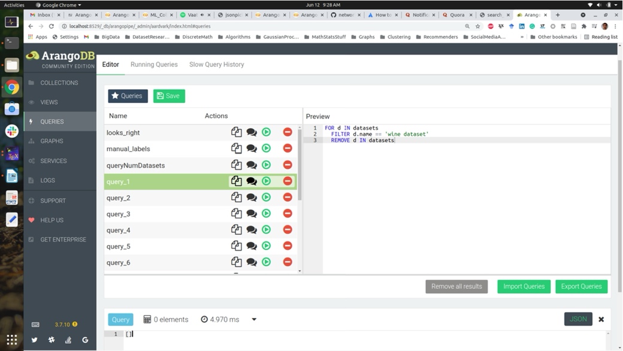Screen dimensions: 623x351
Task: Click the saved queries list scrollbar
Action: pyautogui.click(x=300, y=164)
